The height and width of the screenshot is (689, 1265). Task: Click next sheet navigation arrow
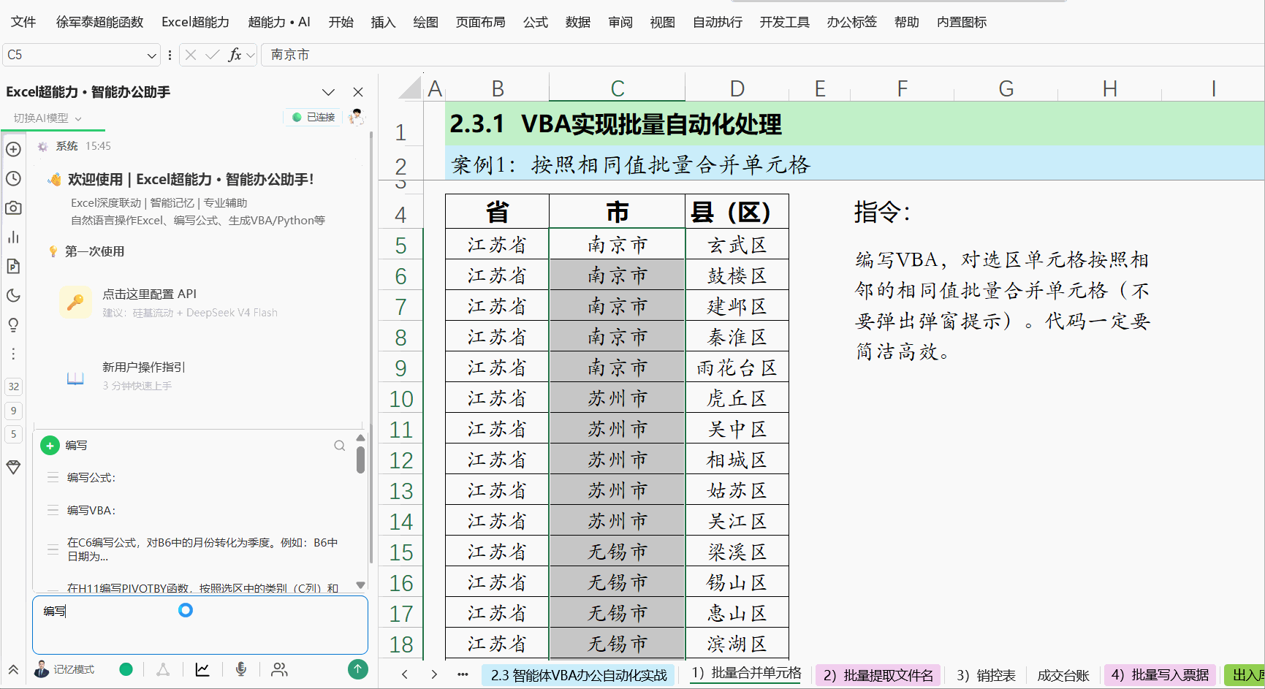point(434,674)
